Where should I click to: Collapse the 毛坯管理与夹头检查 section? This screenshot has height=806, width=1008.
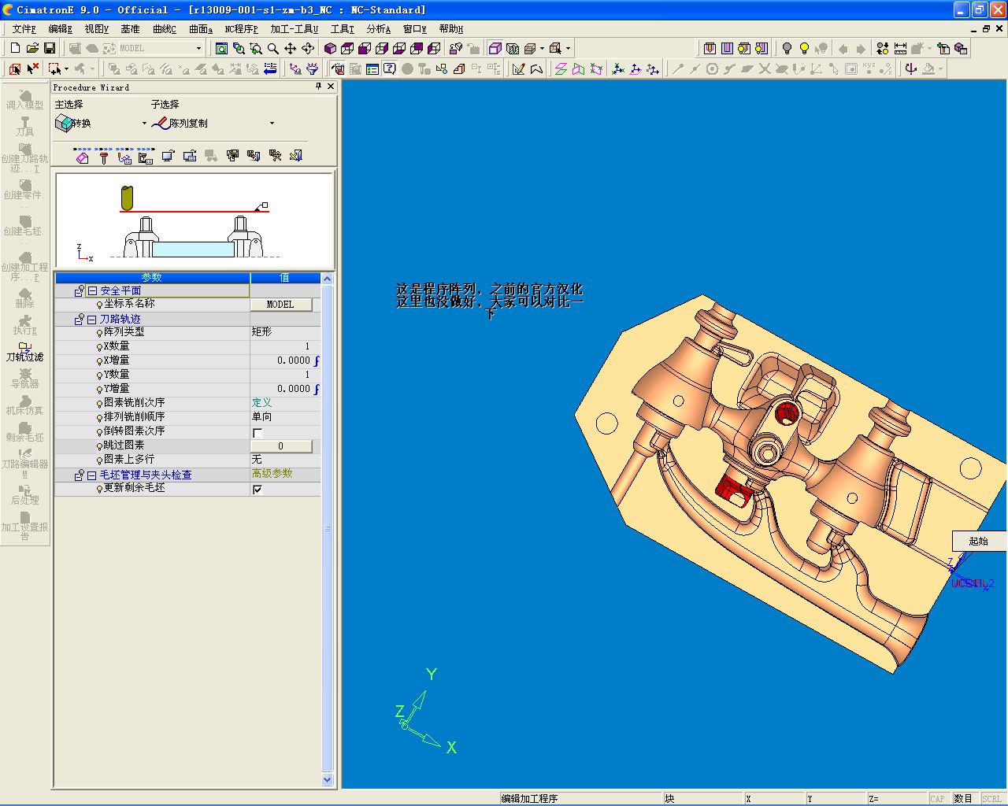(92, 475)
